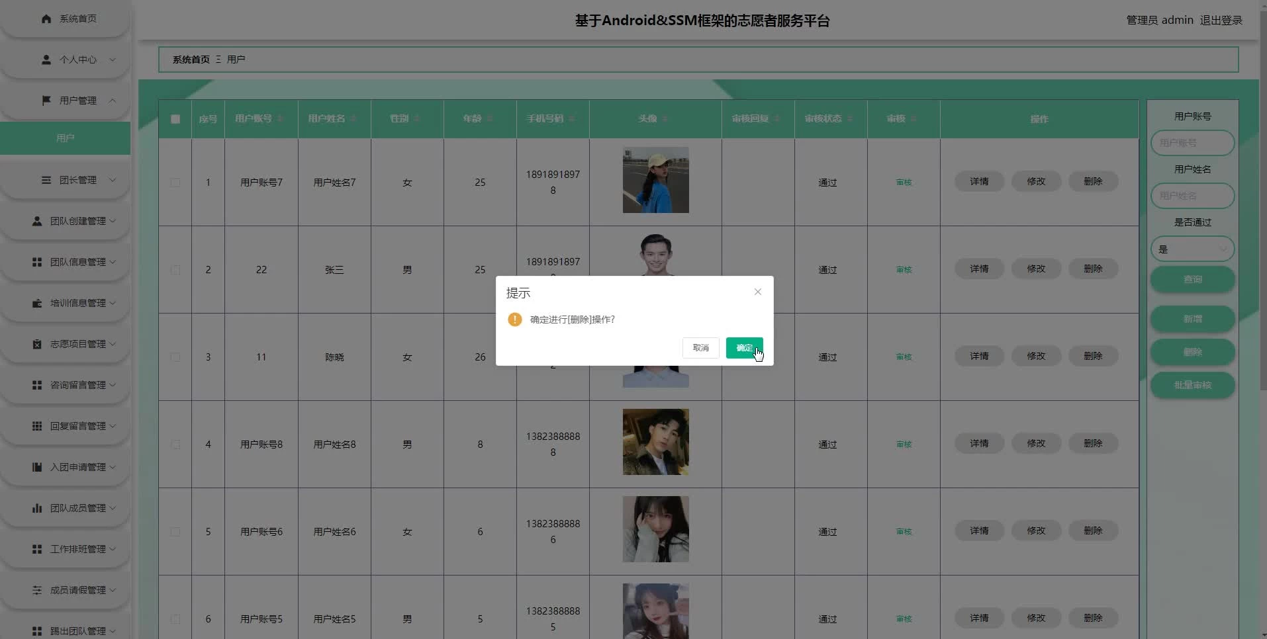Image resolution: width=1267 pixels, height=639 pixels.
Task: Click the home icon beside 系统首页
Action: (46, 19)
